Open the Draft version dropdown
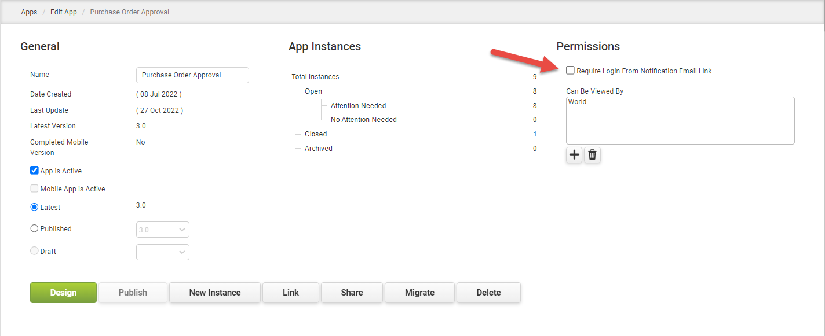 pyautogui.click(x=163, y=252)
